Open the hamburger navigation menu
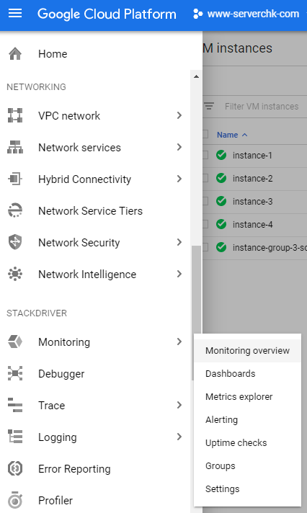 [x=15, y=14]
